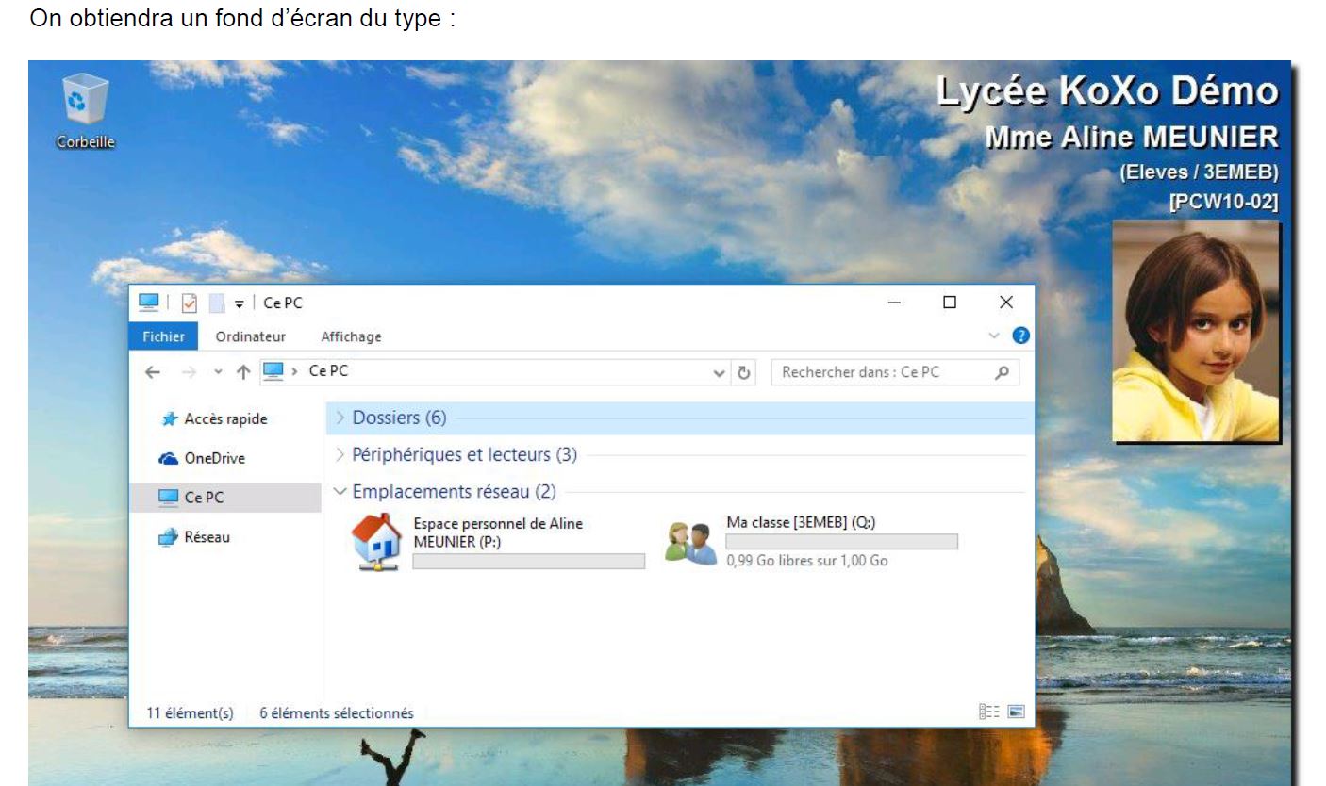This screenshot has height=786, width=1326.
Task: Open the Ma classe people drive icon
Action: [x=690, y=541]
